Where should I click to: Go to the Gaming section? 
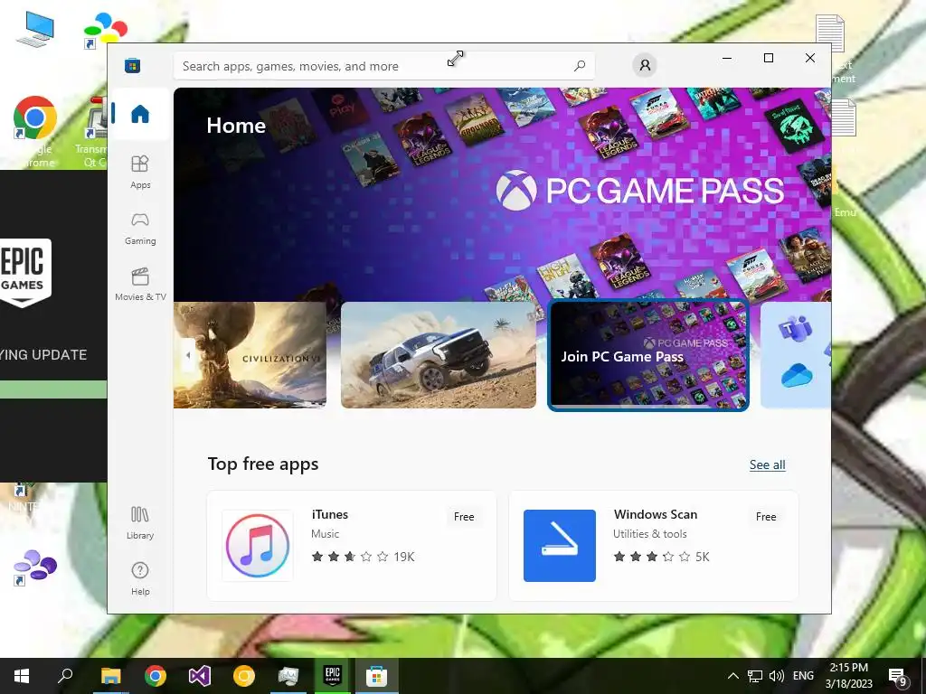tap(140, 229)
